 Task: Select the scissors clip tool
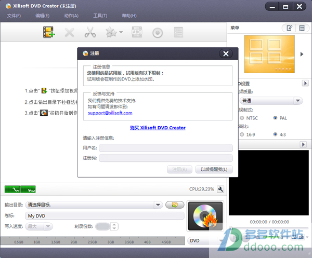click(x=90, y=32)
